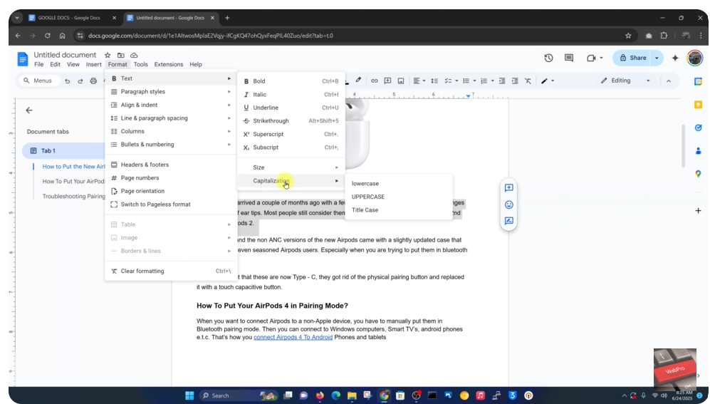710x404 pixels.
Task: Click the Add emoji reaction side button
Action: coord(509,204)
